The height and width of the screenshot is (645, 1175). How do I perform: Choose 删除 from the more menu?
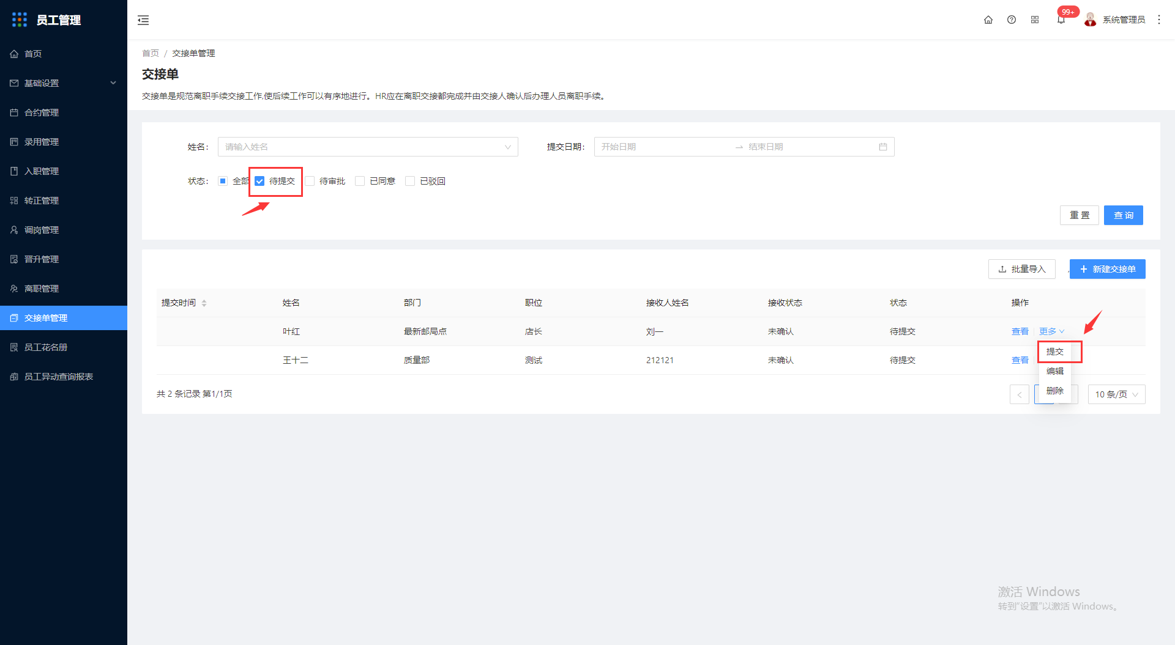(1055, 391)
